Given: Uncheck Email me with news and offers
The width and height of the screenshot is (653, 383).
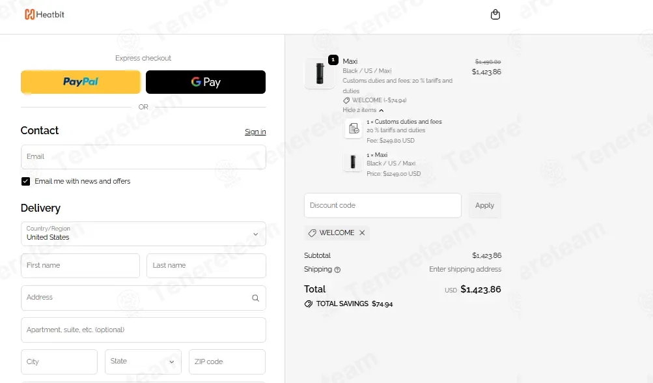Looking at the screenshot, I should 26,181.
